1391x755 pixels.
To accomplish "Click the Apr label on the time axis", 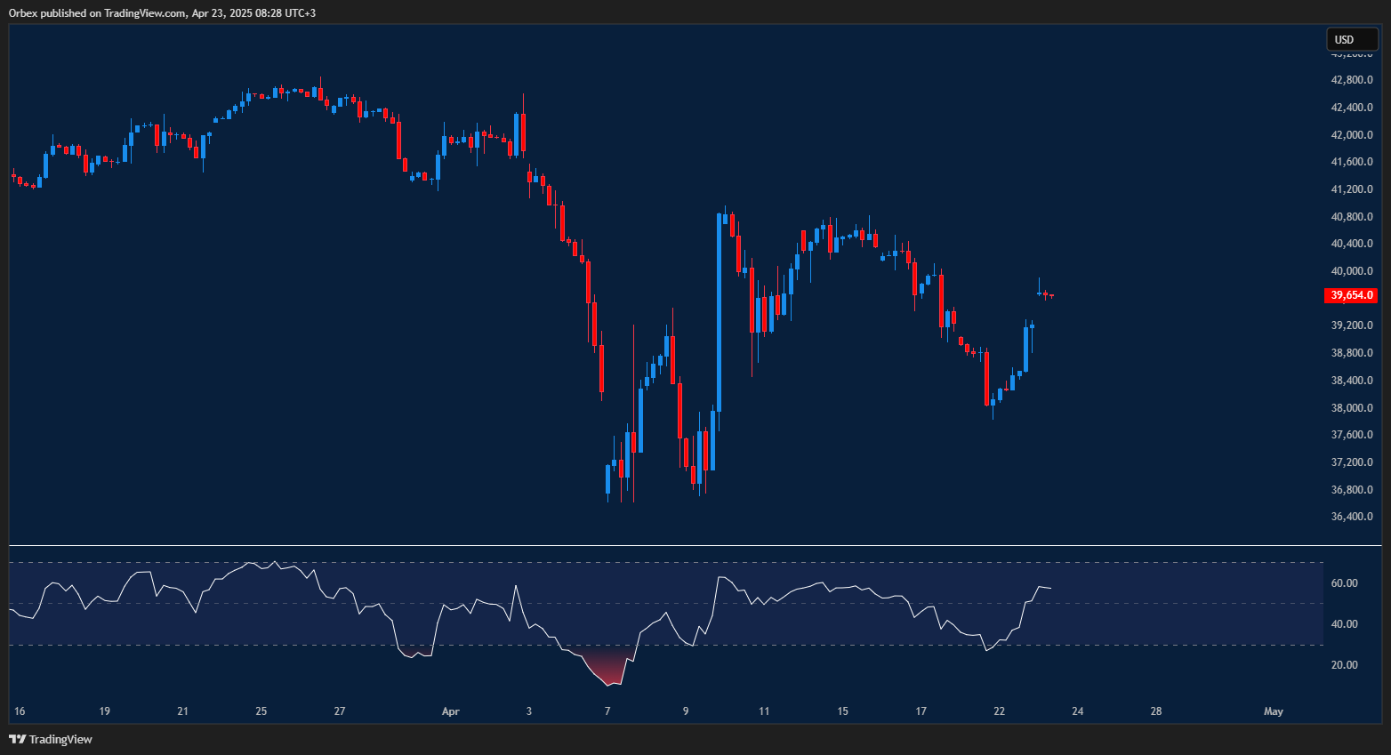I will (x=450, y=711).
